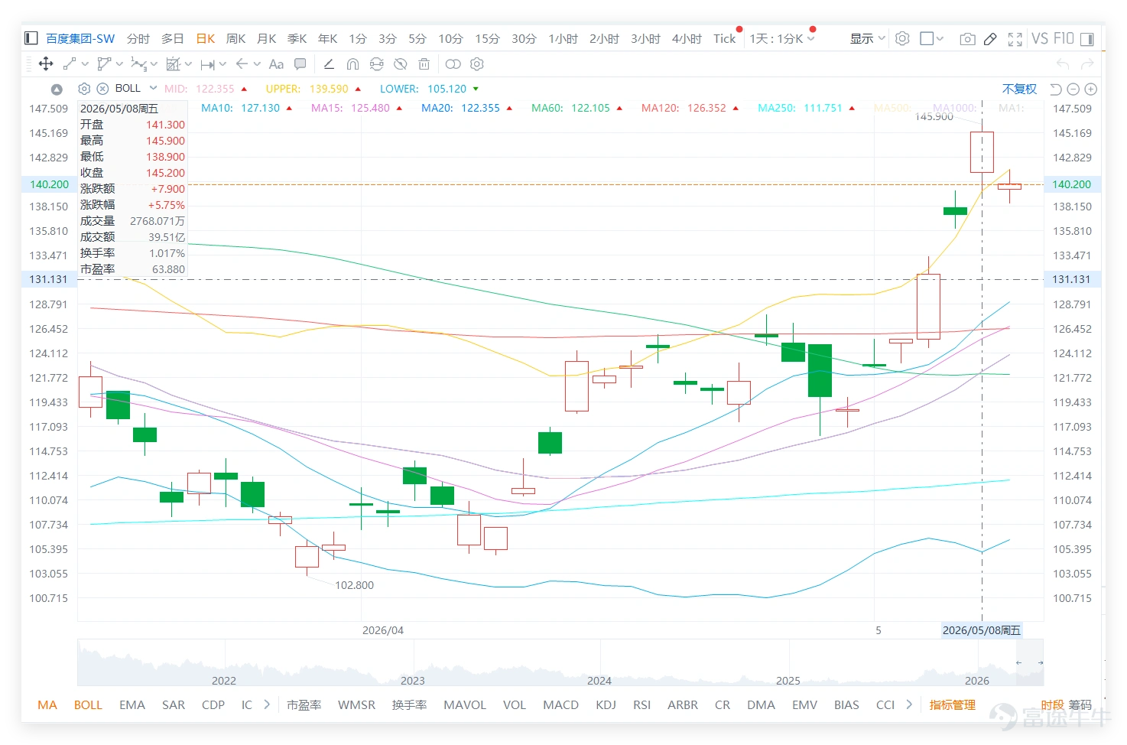This screenshot has width=1127, height=745.
Task: Remove the BOLL indicator with X icon
Action: click(x=102, y=89)
